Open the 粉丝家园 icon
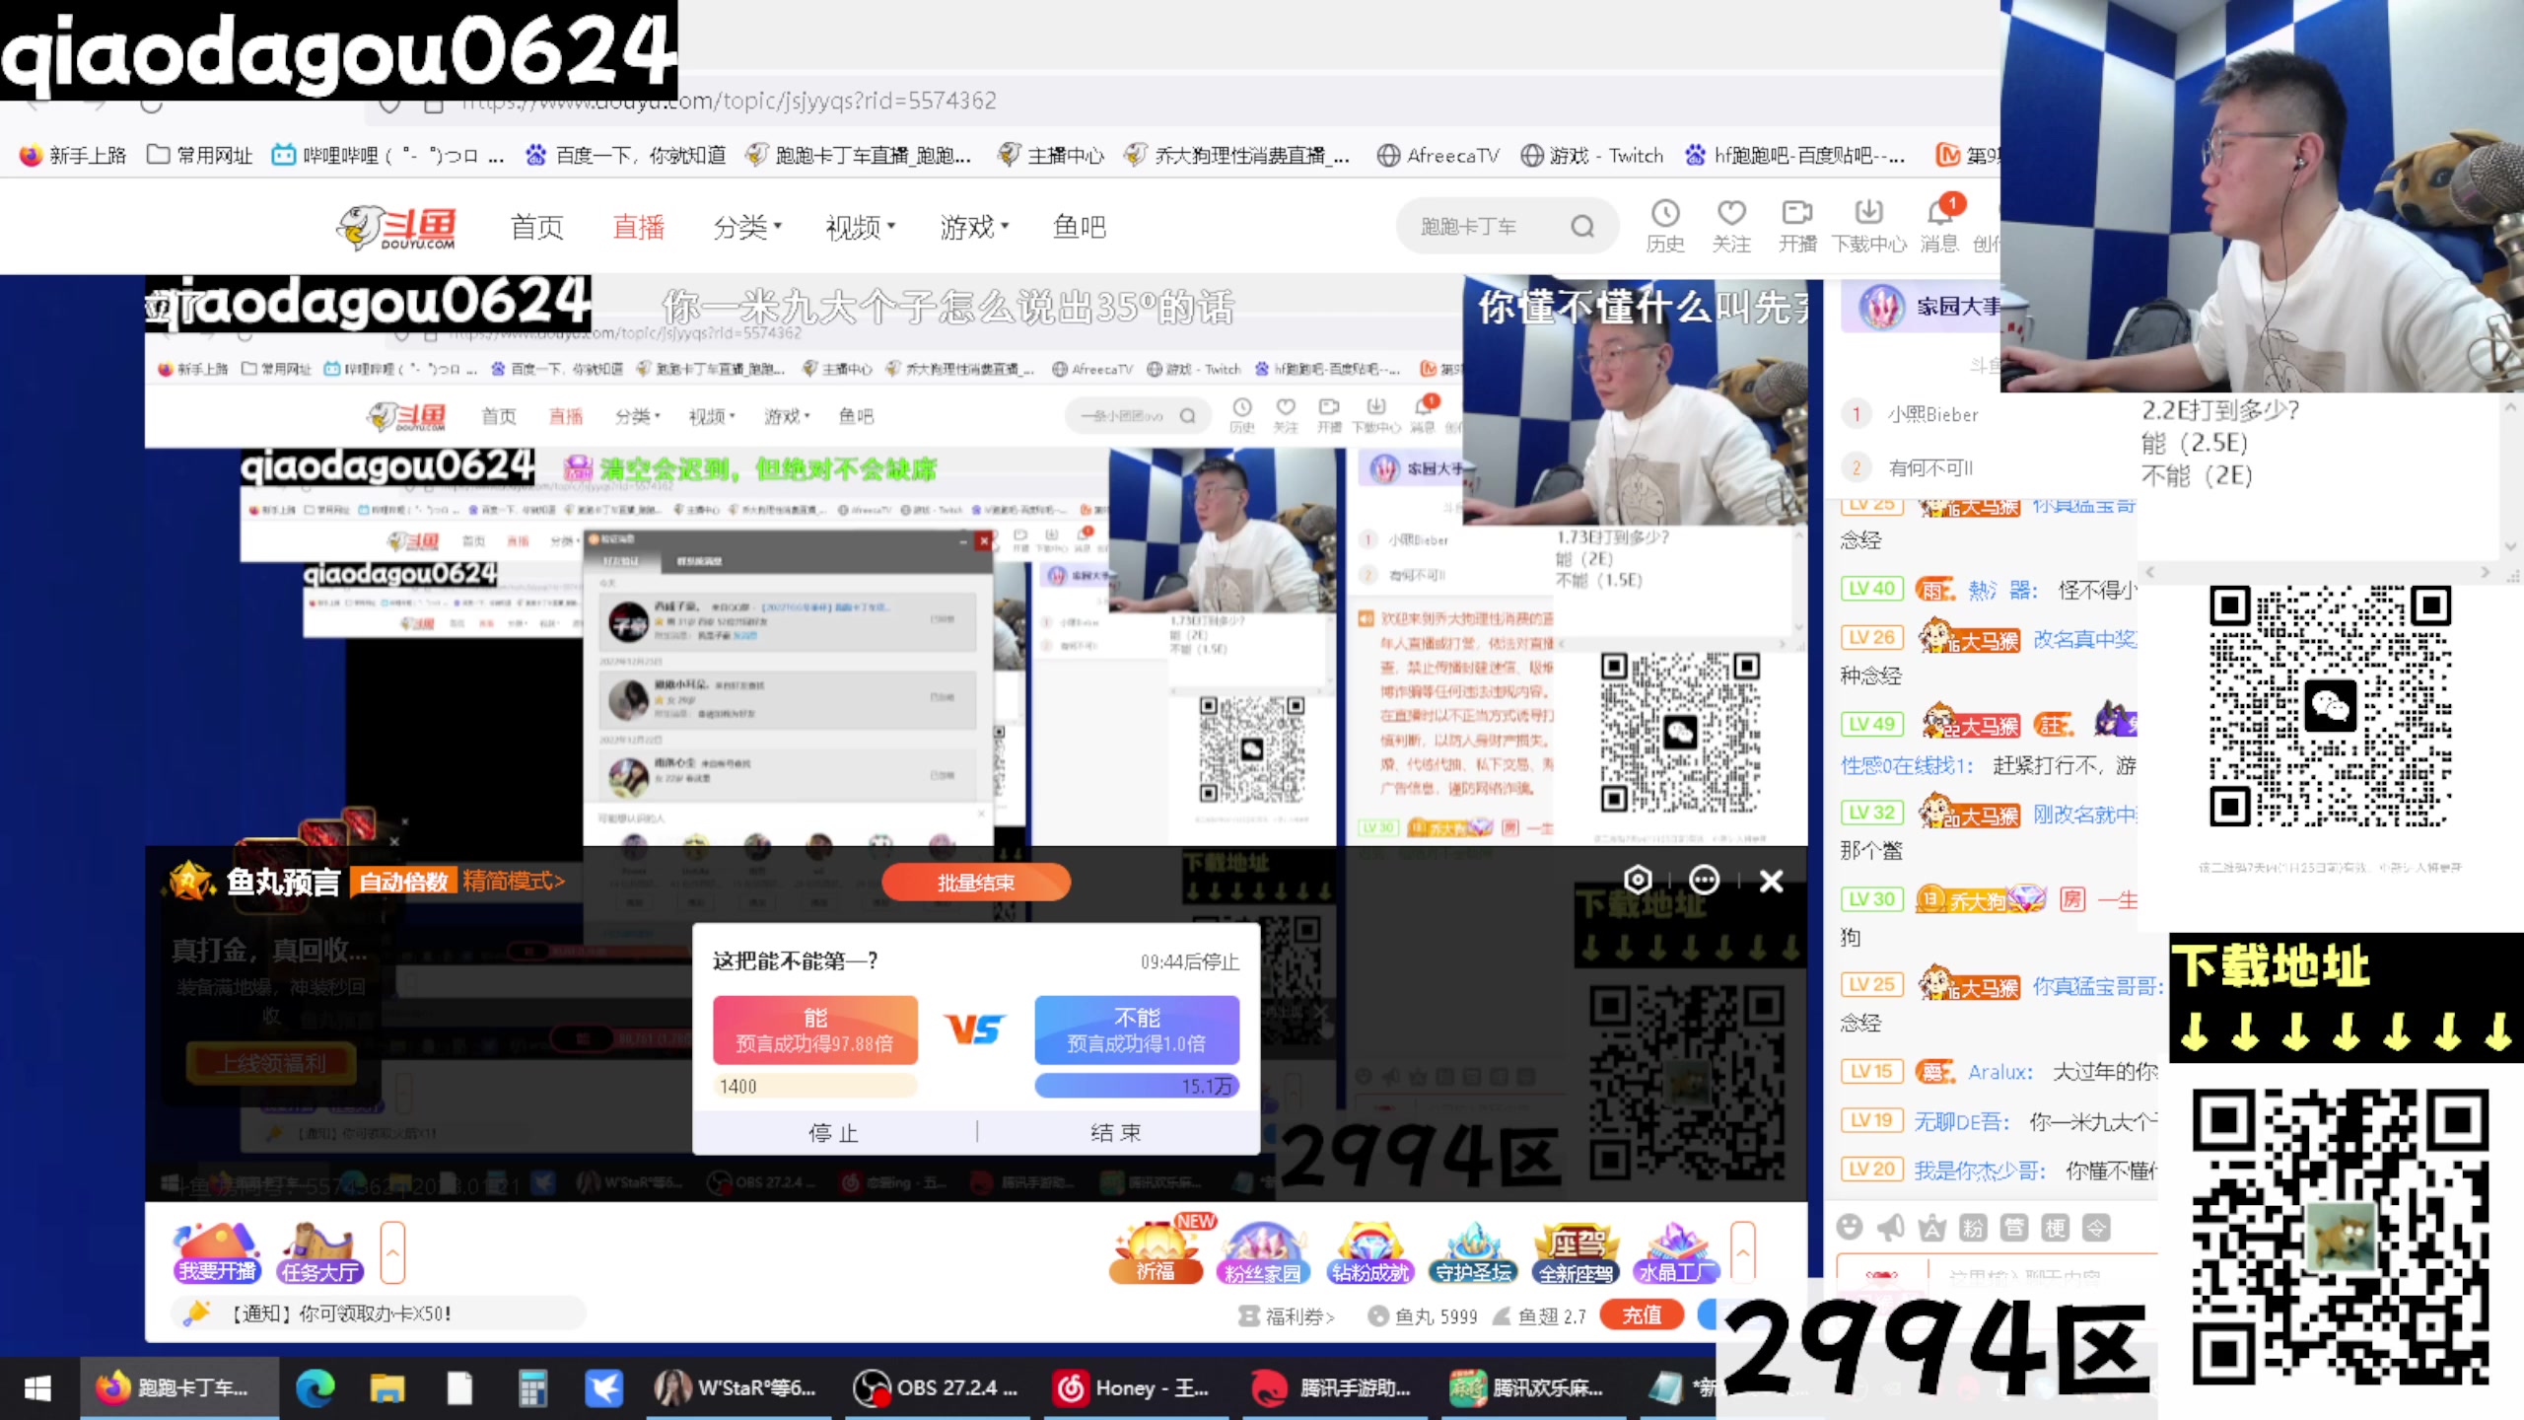Screen dimensions: 2524x1420 pyautogui.click(x=1262, y=1252)
